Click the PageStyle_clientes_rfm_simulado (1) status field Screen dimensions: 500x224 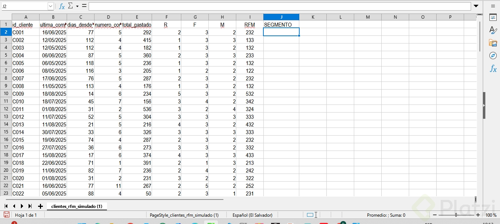click(x=184, y=215)
